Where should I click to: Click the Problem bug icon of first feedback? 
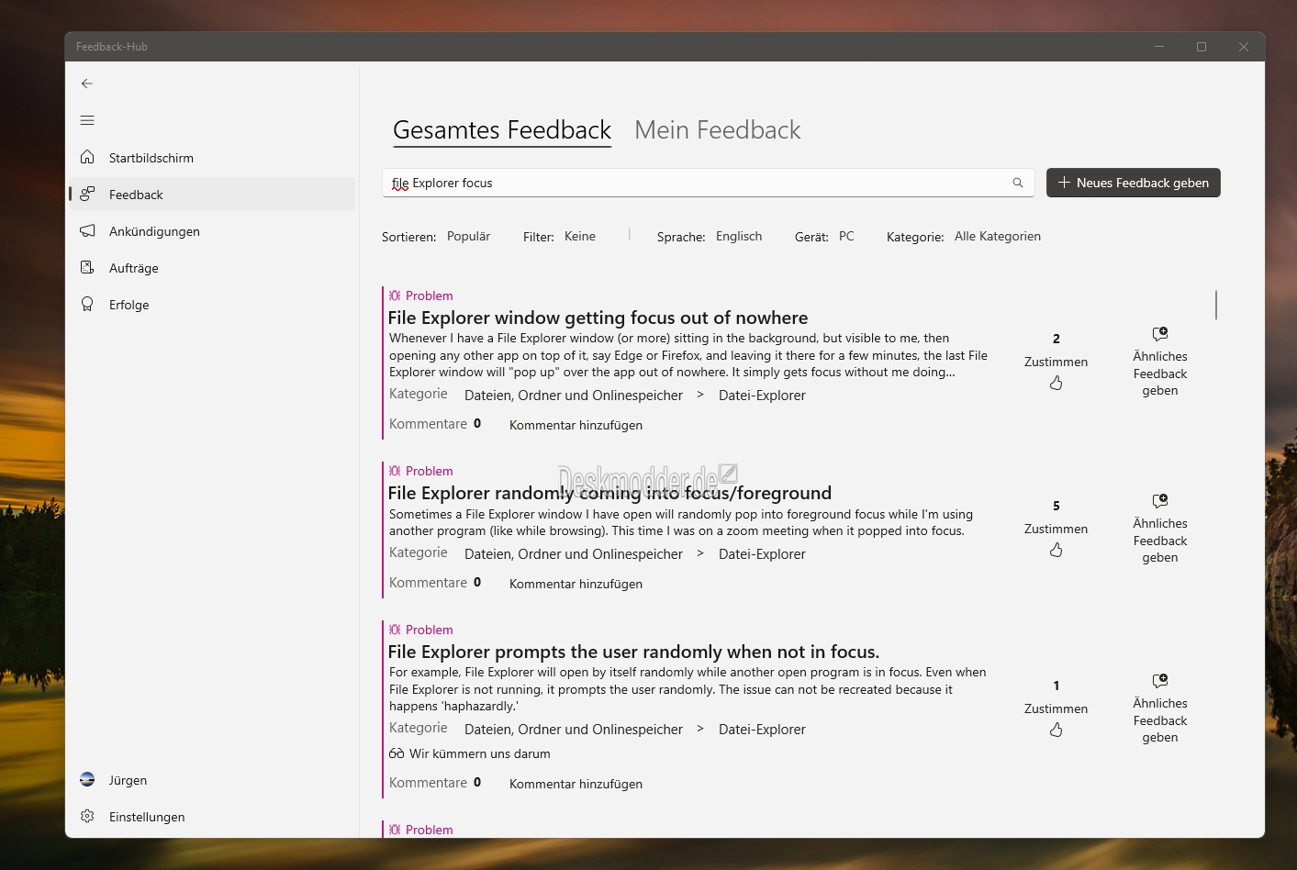click(x=395, y=296)
